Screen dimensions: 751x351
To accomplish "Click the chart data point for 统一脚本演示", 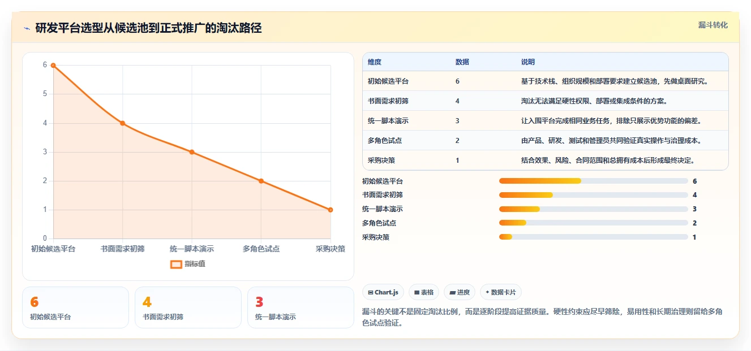I will tap(192, 152).
